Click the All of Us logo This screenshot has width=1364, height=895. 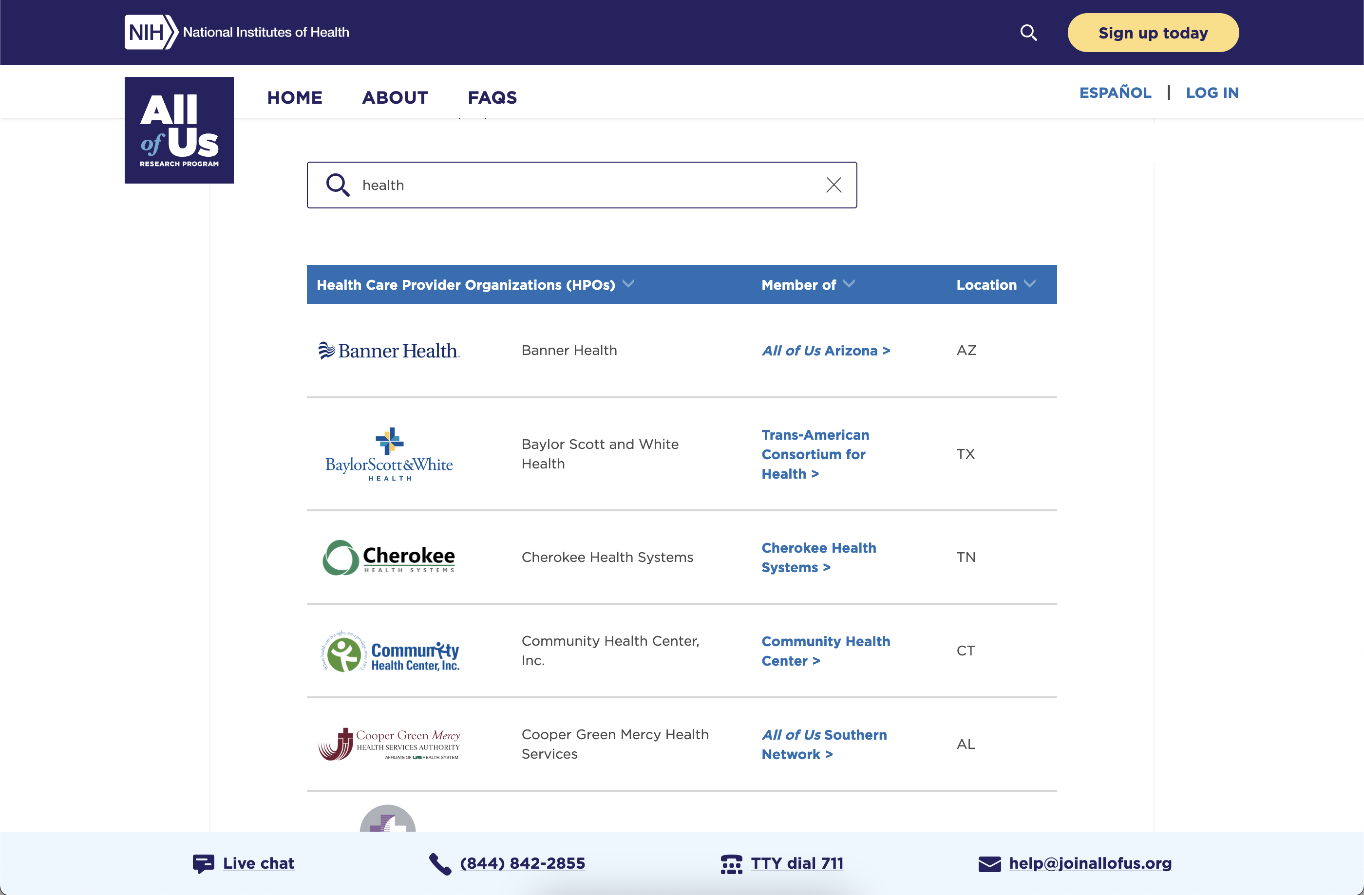(179, 130)
